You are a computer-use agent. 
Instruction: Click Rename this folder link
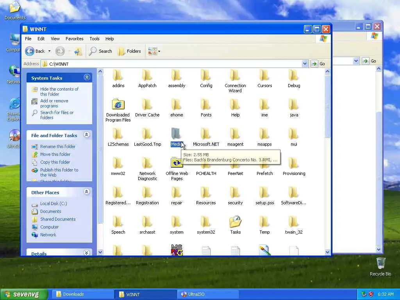(58, 146)
